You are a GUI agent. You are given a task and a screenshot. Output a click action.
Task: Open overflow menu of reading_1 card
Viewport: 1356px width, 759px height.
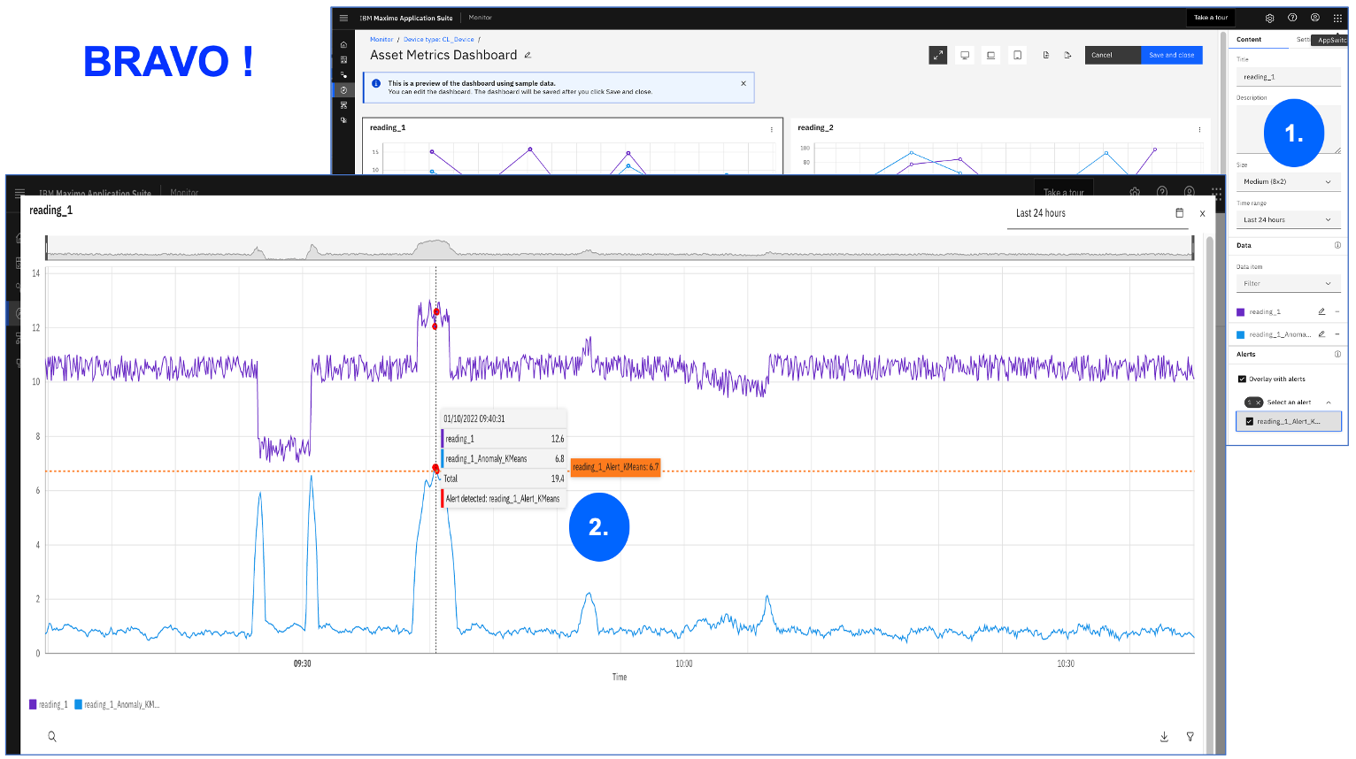pos(772,129)
